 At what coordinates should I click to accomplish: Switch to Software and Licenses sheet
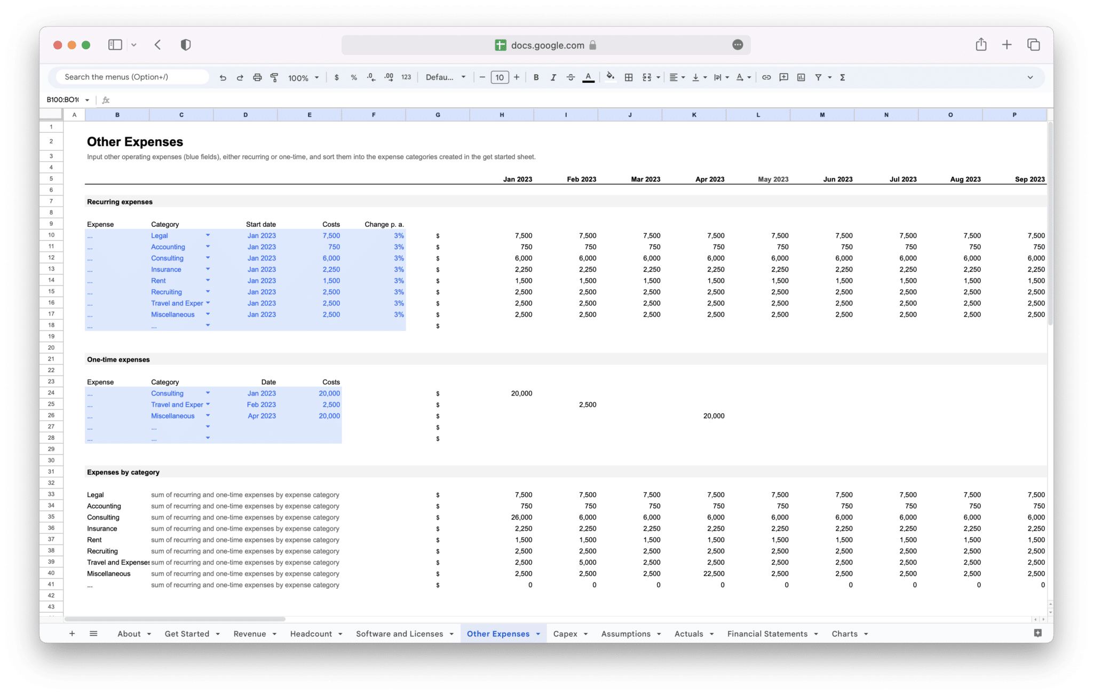click(x=399, y=634)
